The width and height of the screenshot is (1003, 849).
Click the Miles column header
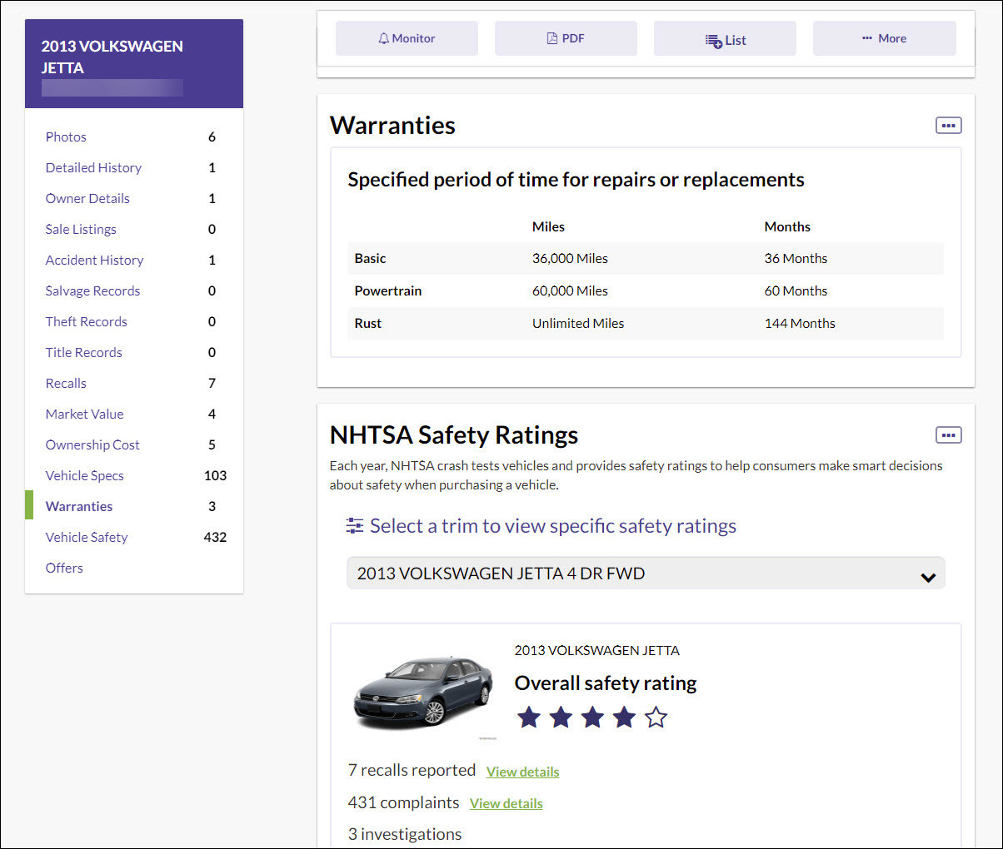click(548, 226)
